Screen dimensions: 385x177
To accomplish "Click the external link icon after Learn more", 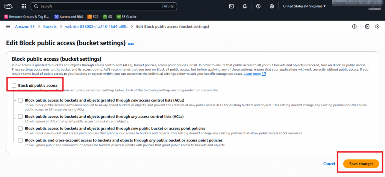I will click(264, 74).
